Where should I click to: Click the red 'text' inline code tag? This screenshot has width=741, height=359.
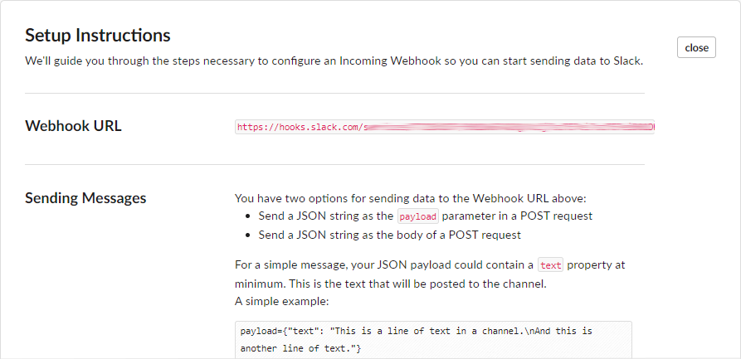[550, 266]
